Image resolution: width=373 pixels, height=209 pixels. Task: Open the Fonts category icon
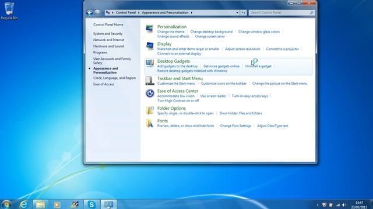(150, 123)
